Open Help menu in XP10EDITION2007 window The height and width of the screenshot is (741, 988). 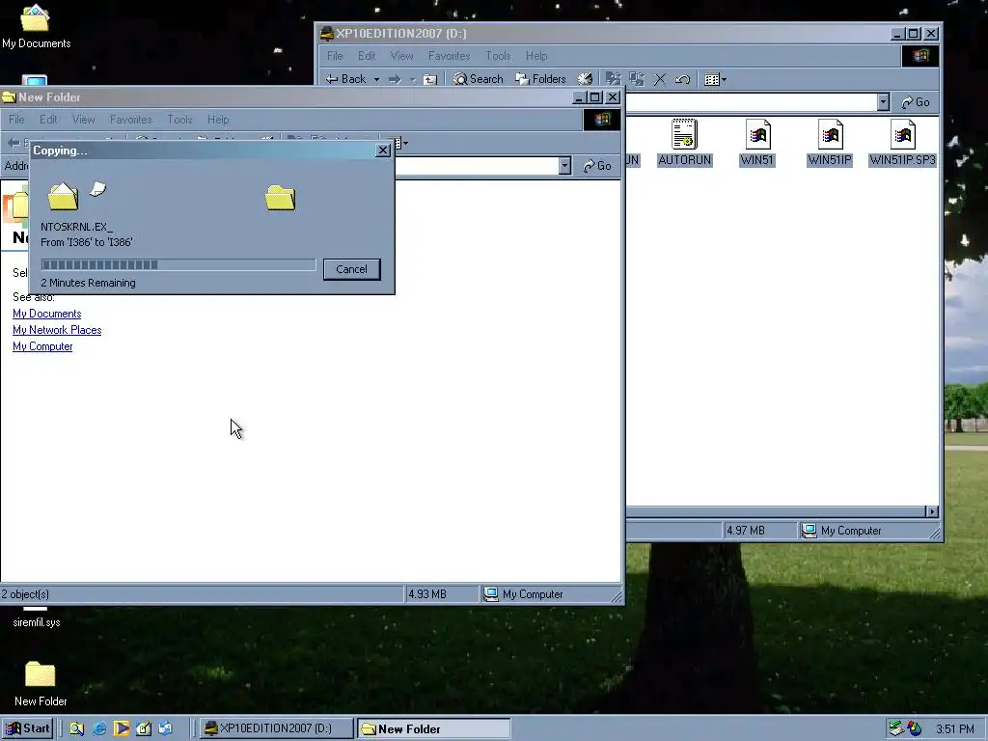[x=536, y=56]
